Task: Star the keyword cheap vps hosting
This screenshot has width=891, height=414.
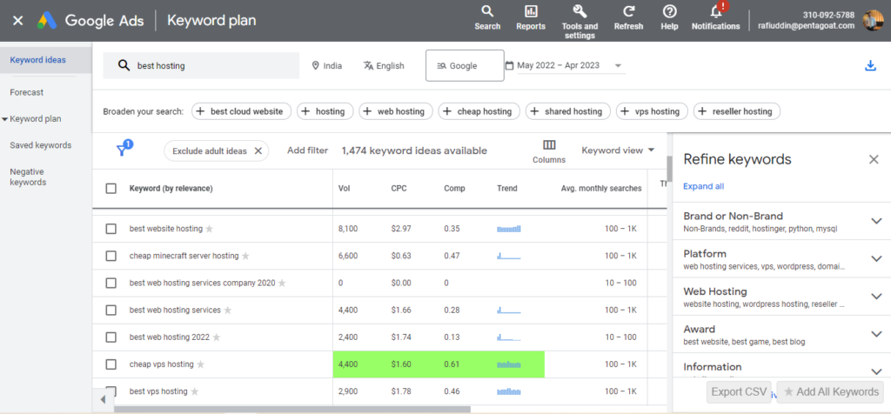Action: (x=200, y=364)
